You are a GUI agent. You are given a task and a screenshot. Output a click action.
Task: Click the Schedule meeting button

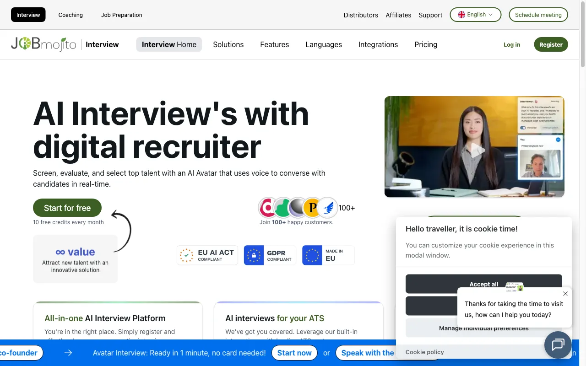(538, 15)
